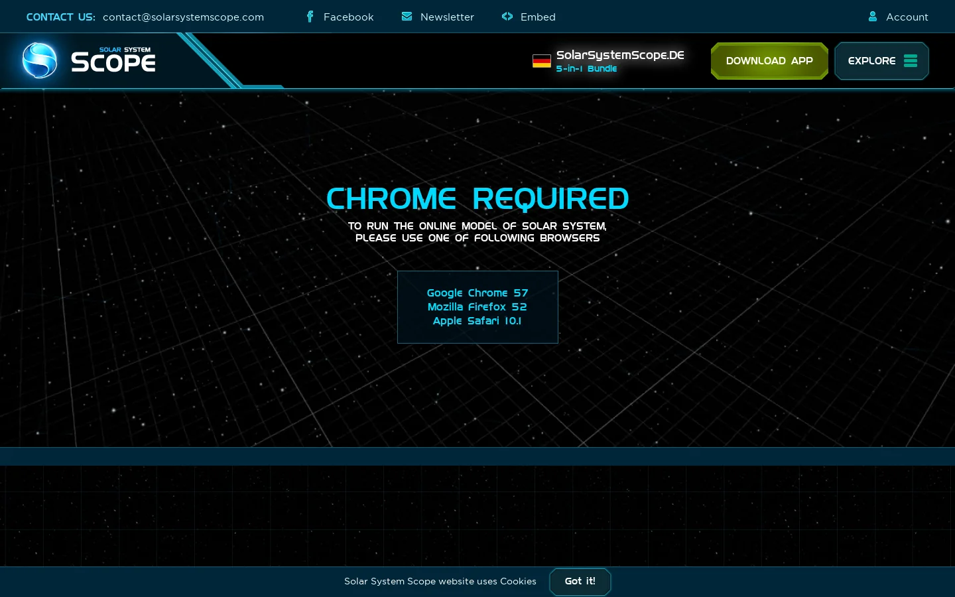The image size is (955, 597).
Task: Open SolarSystemScope.DE site link
Action: point(620,55)
